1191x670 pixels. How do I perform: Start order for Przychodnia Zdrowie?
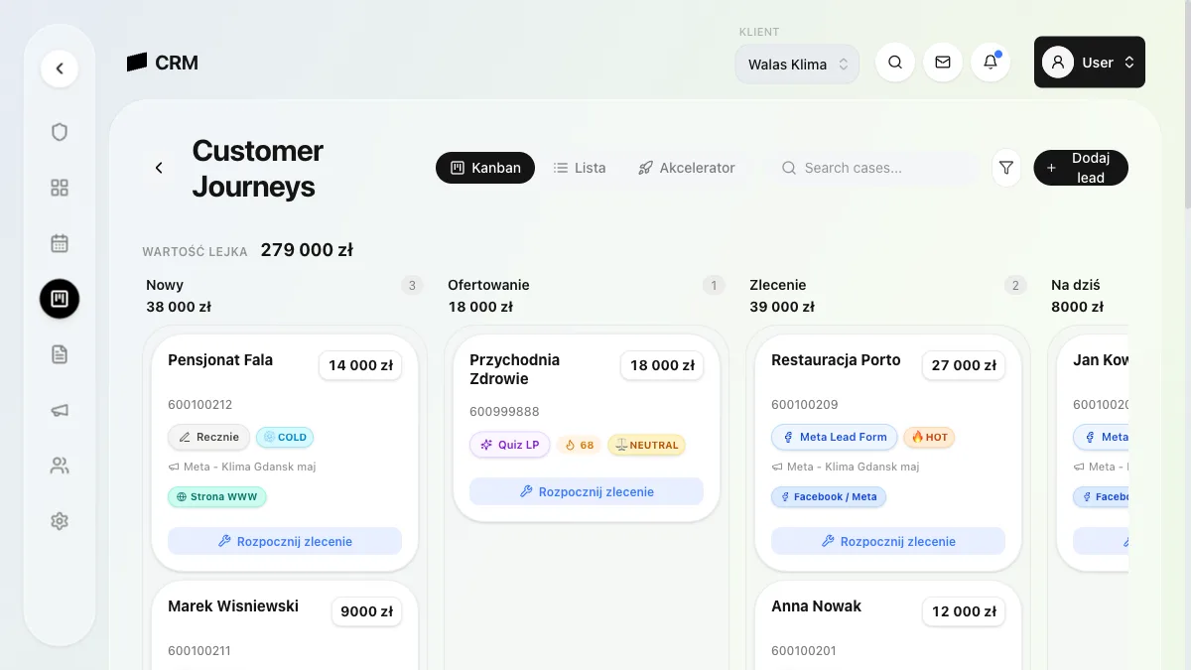587,491
